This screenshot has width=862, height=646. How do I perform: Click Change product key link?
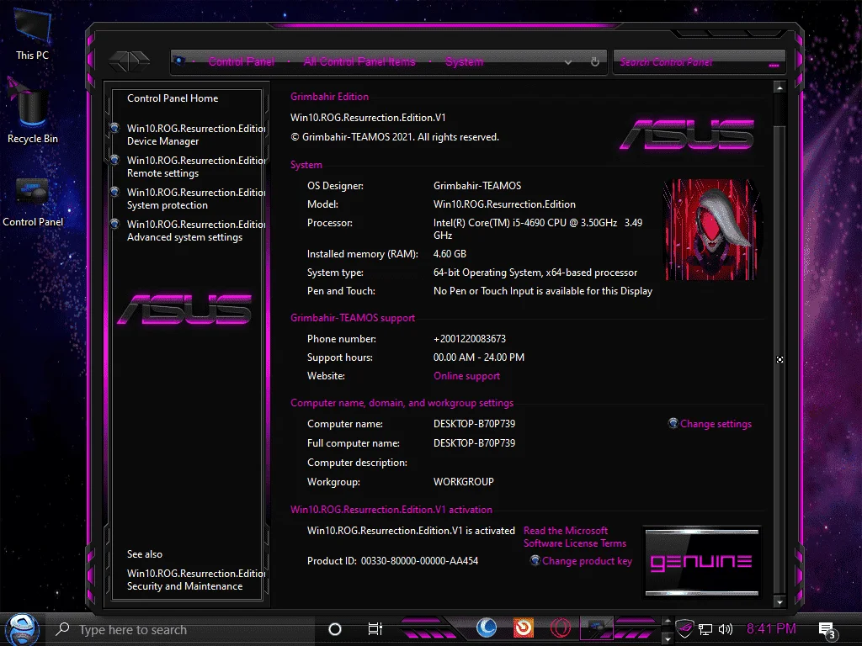587,561
